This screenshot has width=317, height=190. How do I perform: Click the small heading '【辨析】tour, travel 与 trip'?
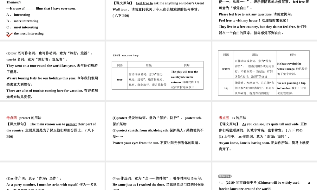[x=126, y=55]
